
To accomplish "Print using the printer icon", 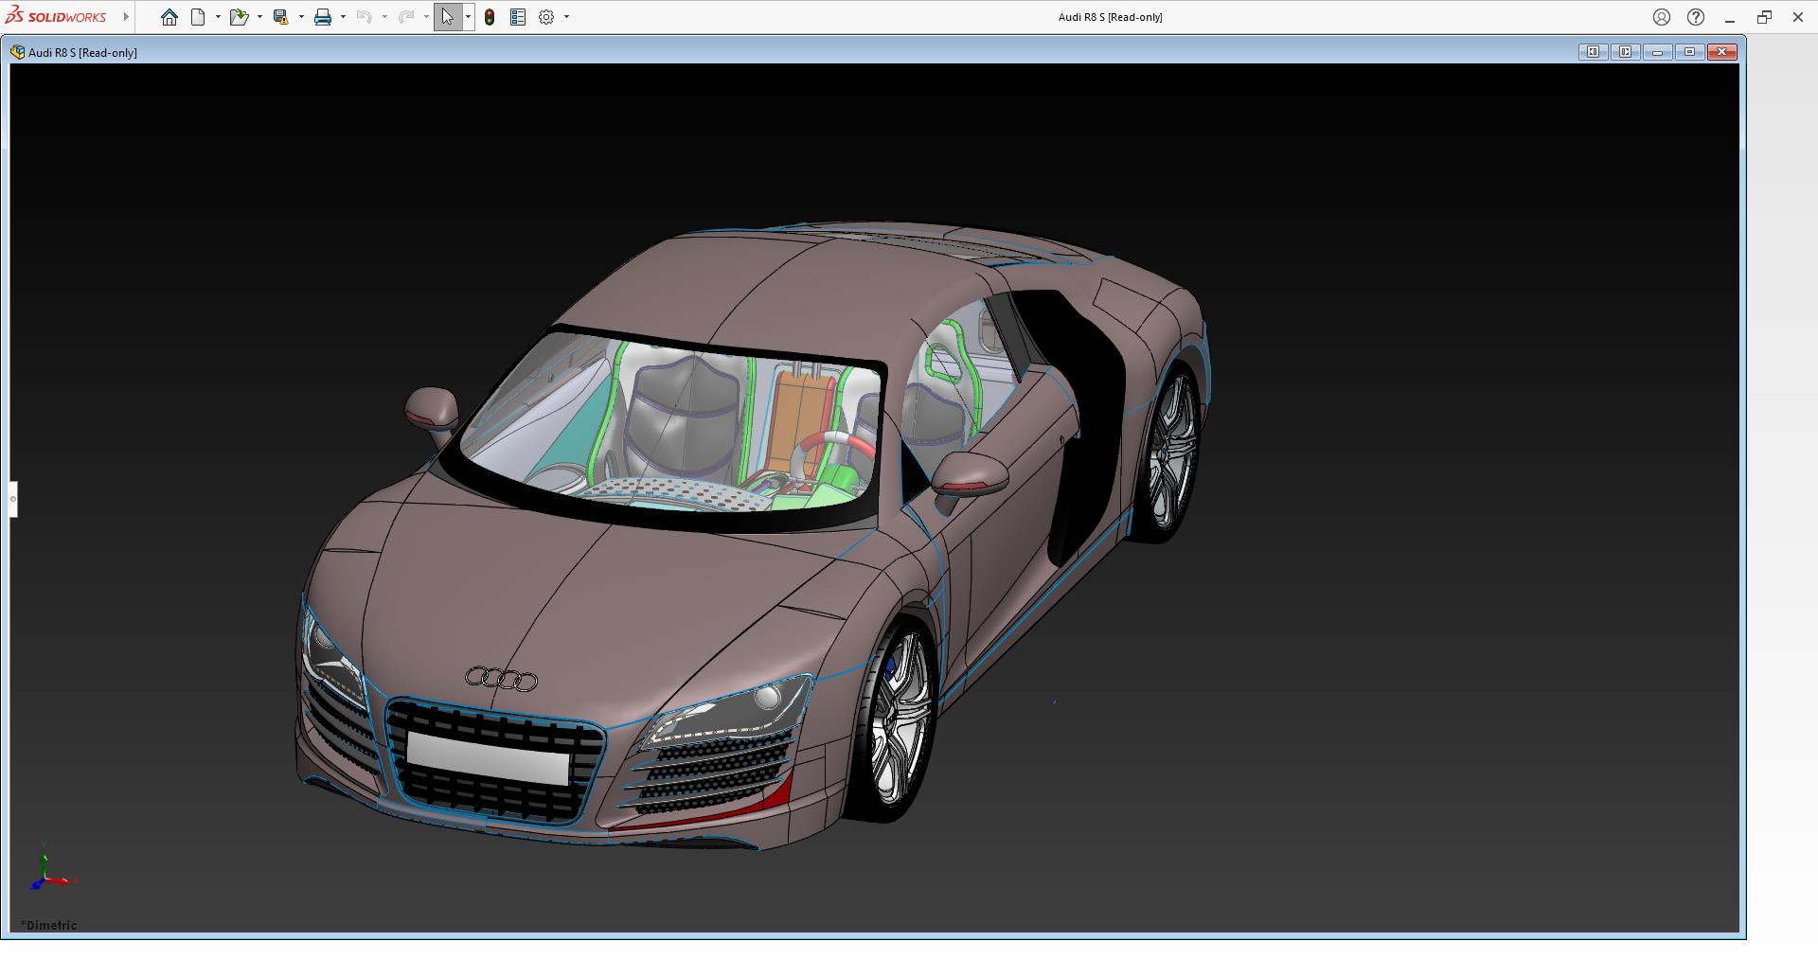I will click(323, 17).
